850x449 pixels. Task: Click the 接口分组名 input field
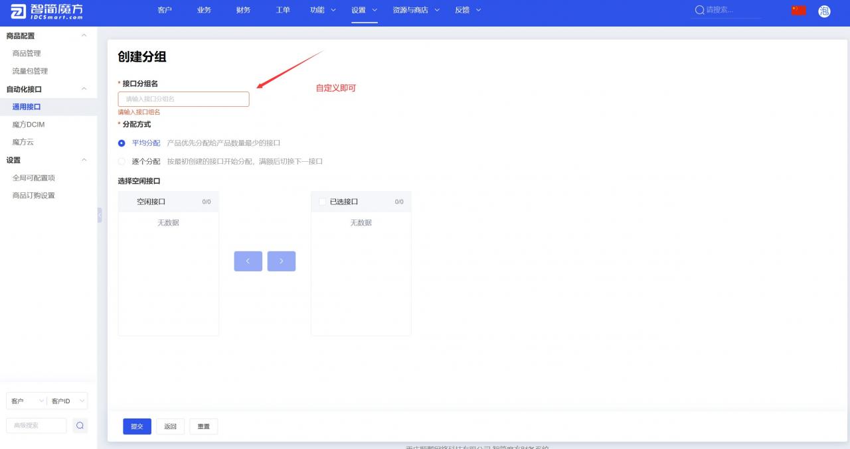[183, 99]
